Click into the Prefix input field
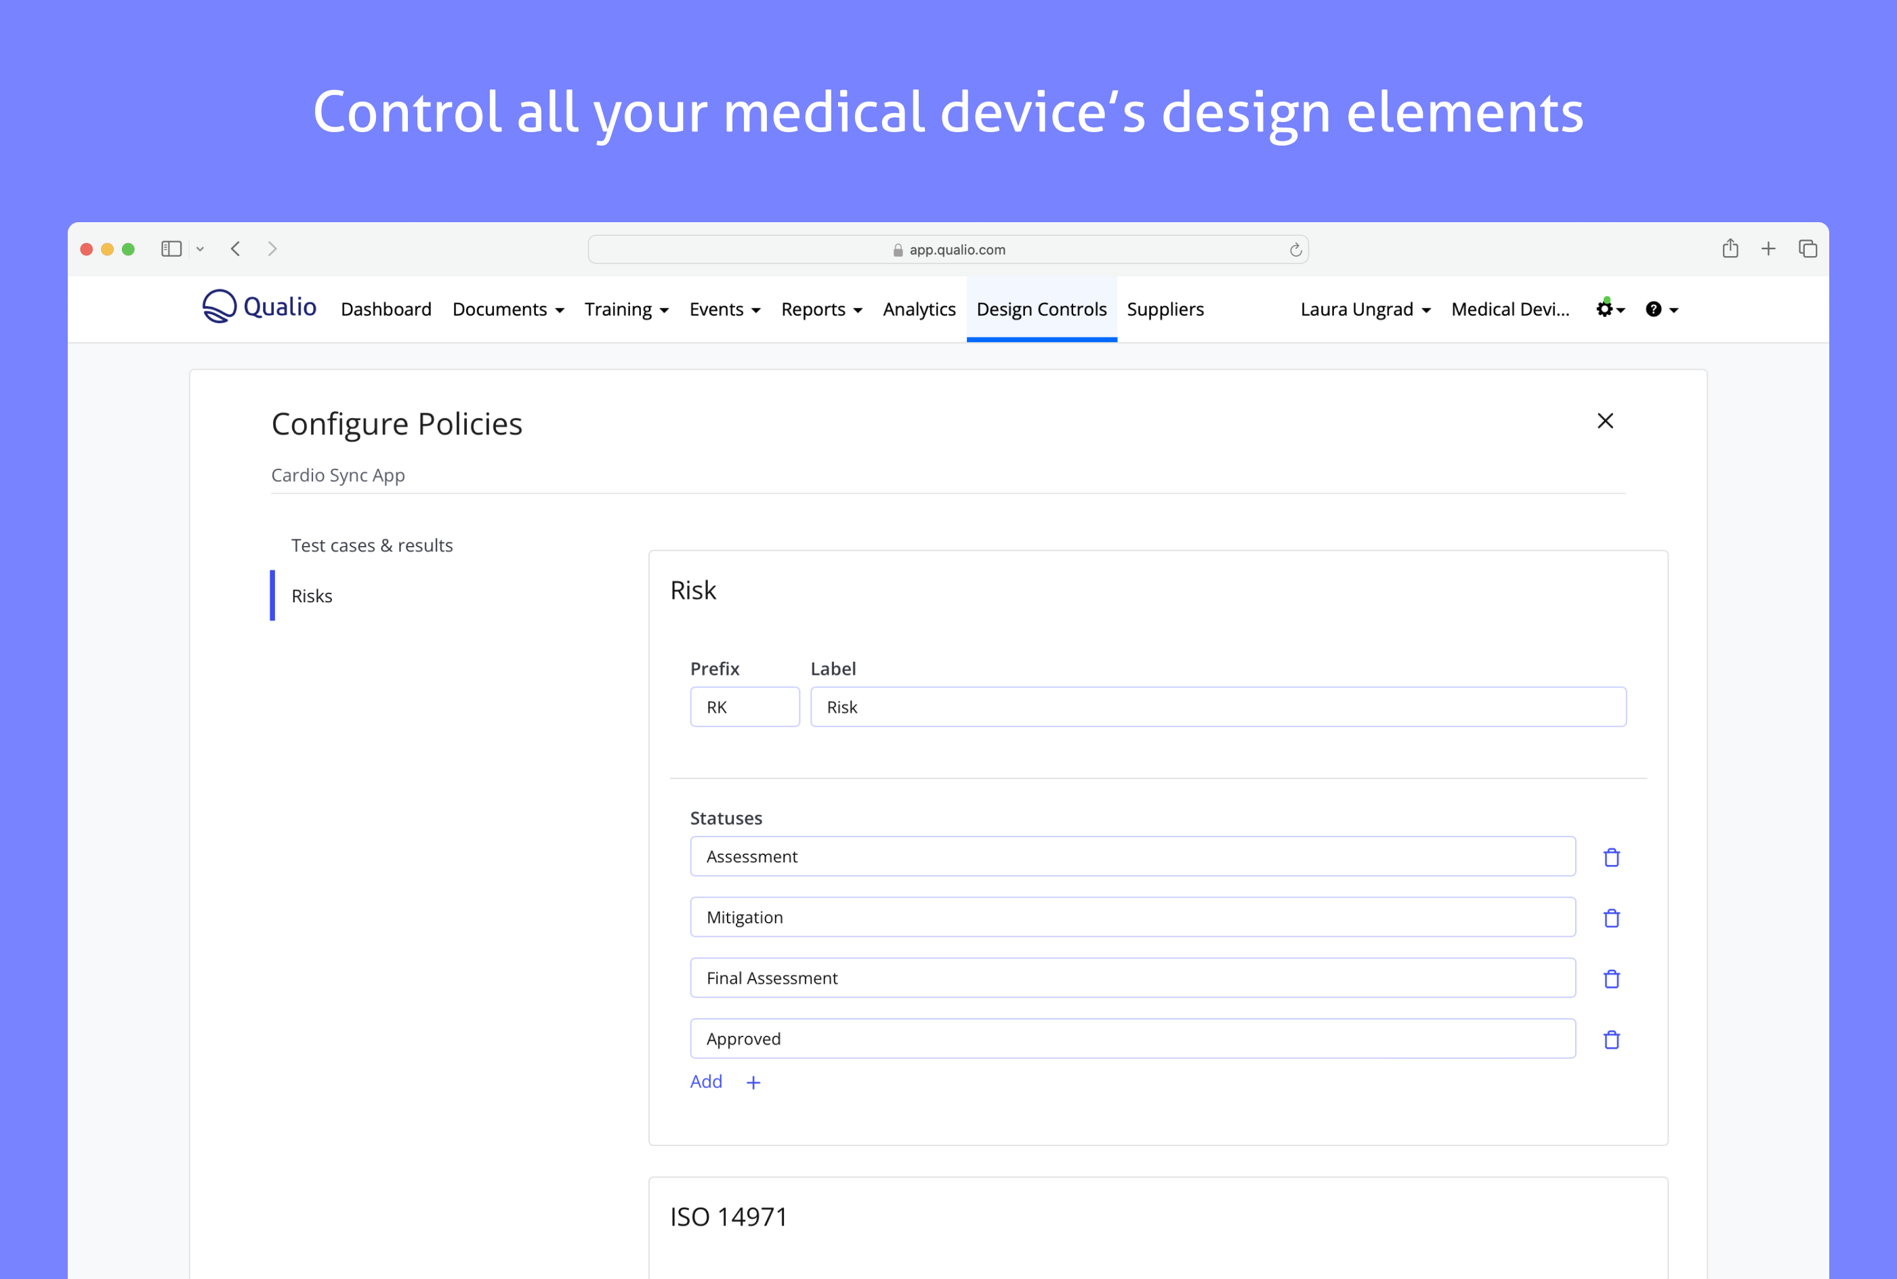This screenshot has height=1279, width=1897. (x=744, y=707)
